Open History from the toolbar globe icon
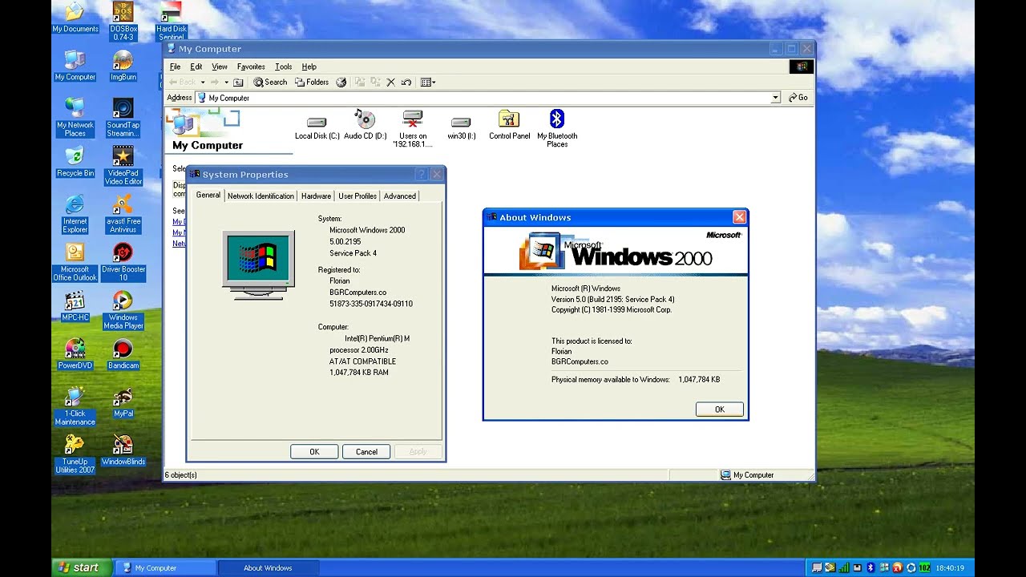This screenshot has height=577, width=1026. click(341, 83)
